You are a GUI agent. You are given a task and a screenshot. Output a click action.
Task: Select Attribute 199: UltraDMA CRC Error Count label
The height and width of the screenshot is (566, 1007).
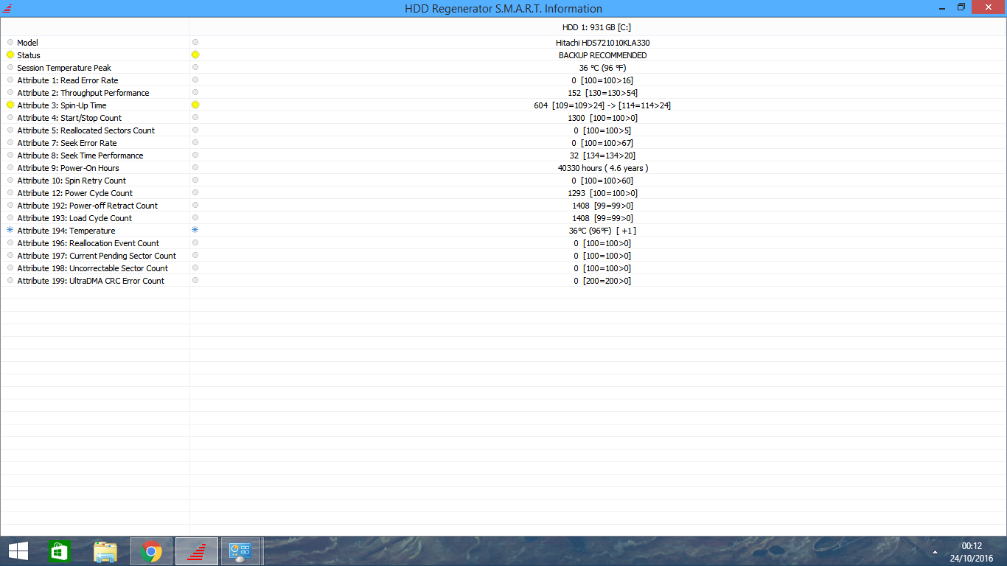(91, 281)
